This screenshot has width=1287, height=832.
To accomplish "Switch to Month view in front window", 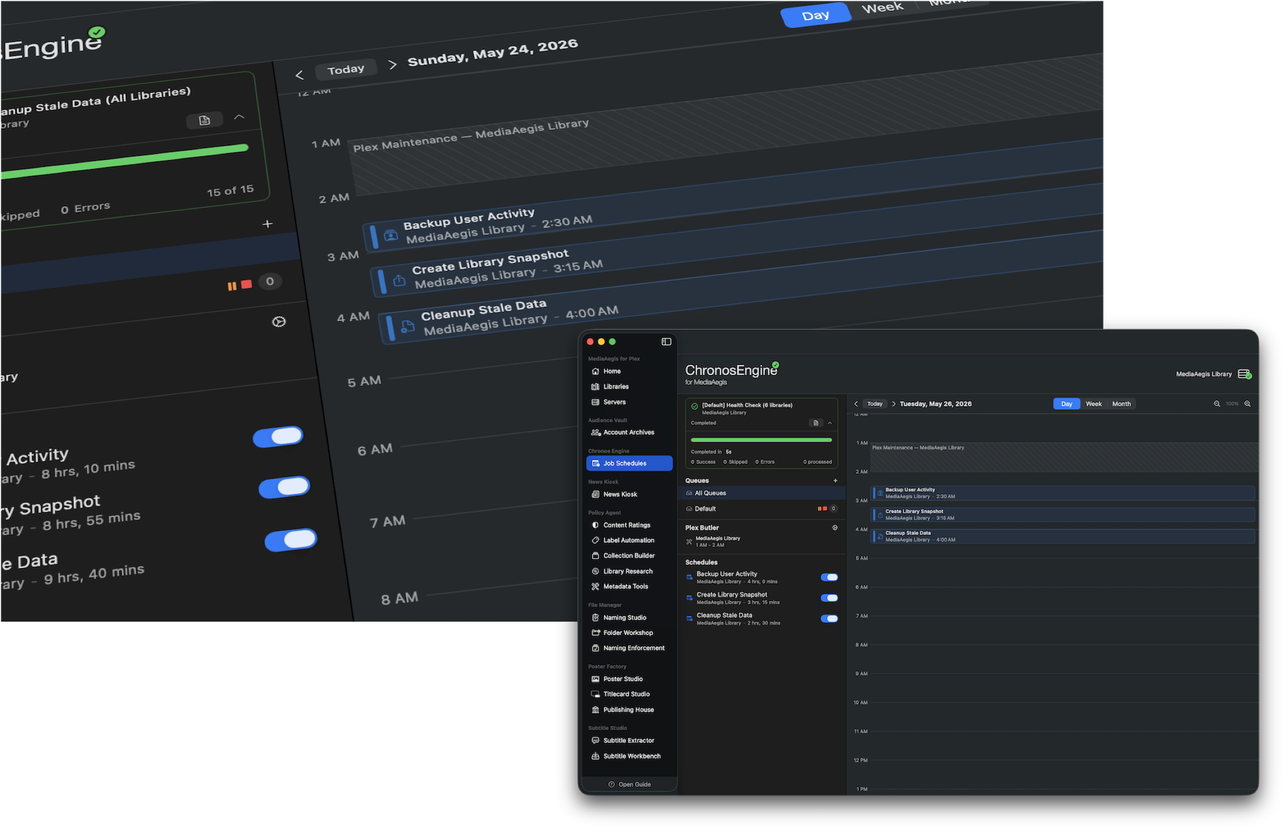I will coord(1121,404).
